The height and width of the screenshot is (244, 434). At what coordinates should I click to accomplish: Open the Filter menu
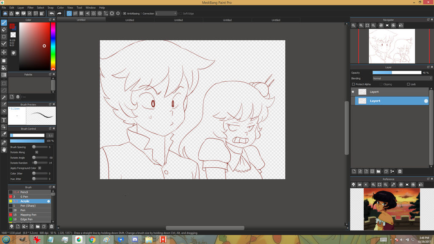[31, 8]
